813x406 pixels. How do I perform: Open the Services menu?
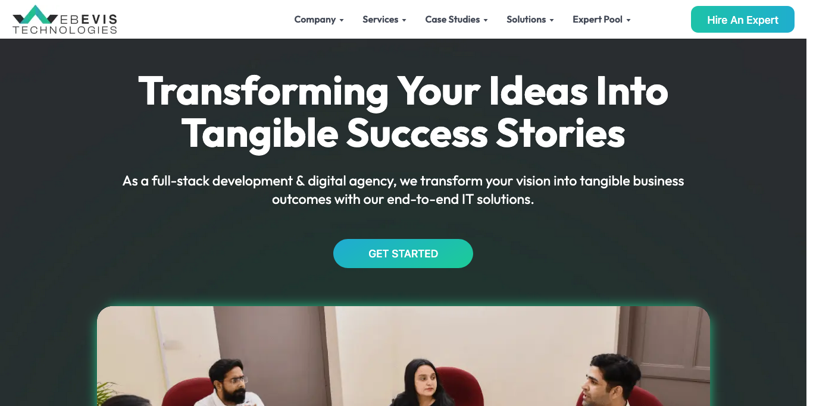point(380,20)
